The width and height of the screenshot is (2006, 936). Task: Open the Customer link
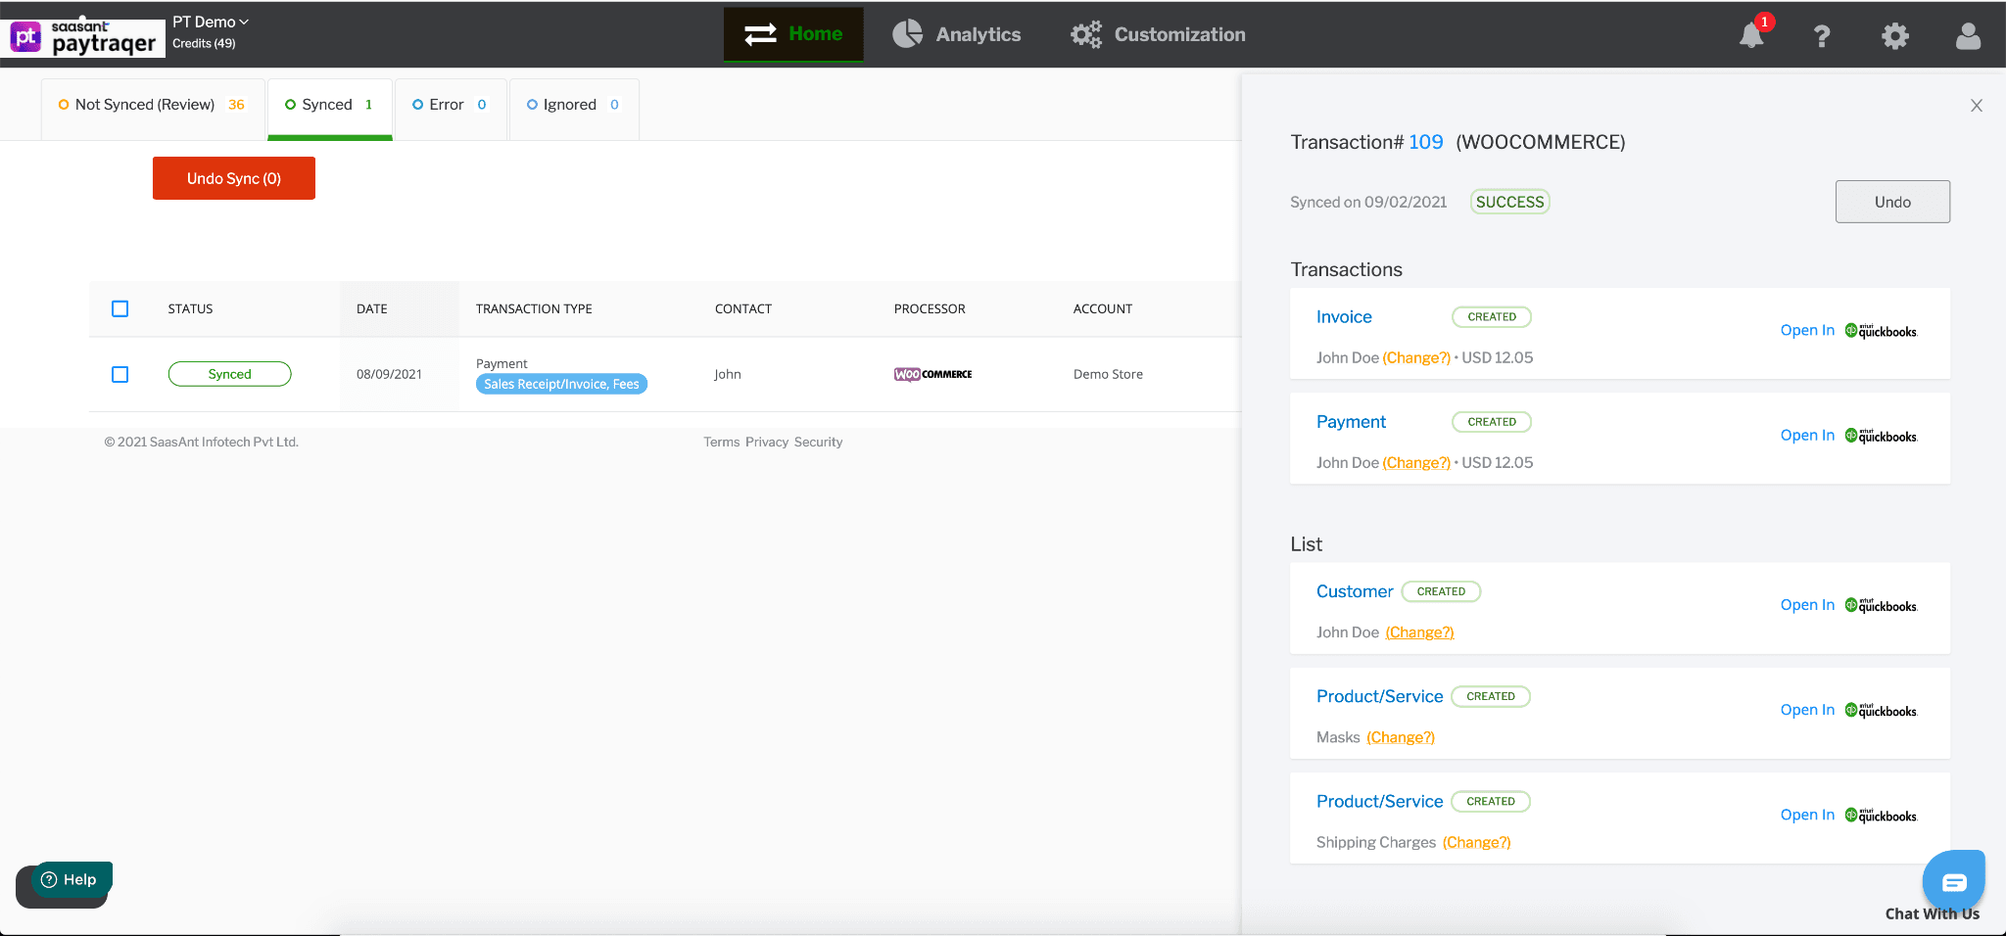click(1355, 591)
